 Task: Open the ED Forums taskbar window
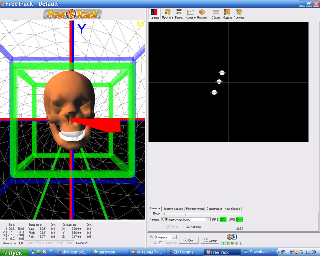click(x=184, y=252)
